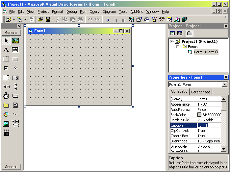The width and height of the screenshot is (230, 172).
Task: Select the Data control tool
Action: pyautogui.click(x=15, y=123)
